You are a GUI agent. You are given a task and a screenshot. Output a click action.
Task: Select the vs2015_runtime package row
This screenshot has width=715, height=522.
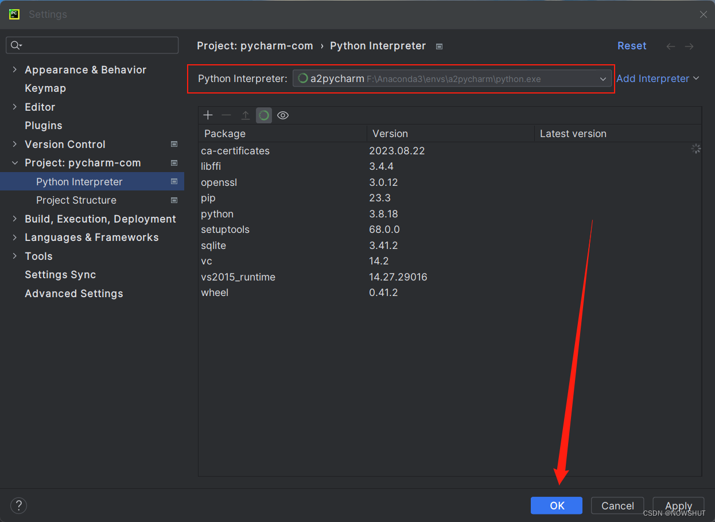pyautogui.click(x=450, y=277)
